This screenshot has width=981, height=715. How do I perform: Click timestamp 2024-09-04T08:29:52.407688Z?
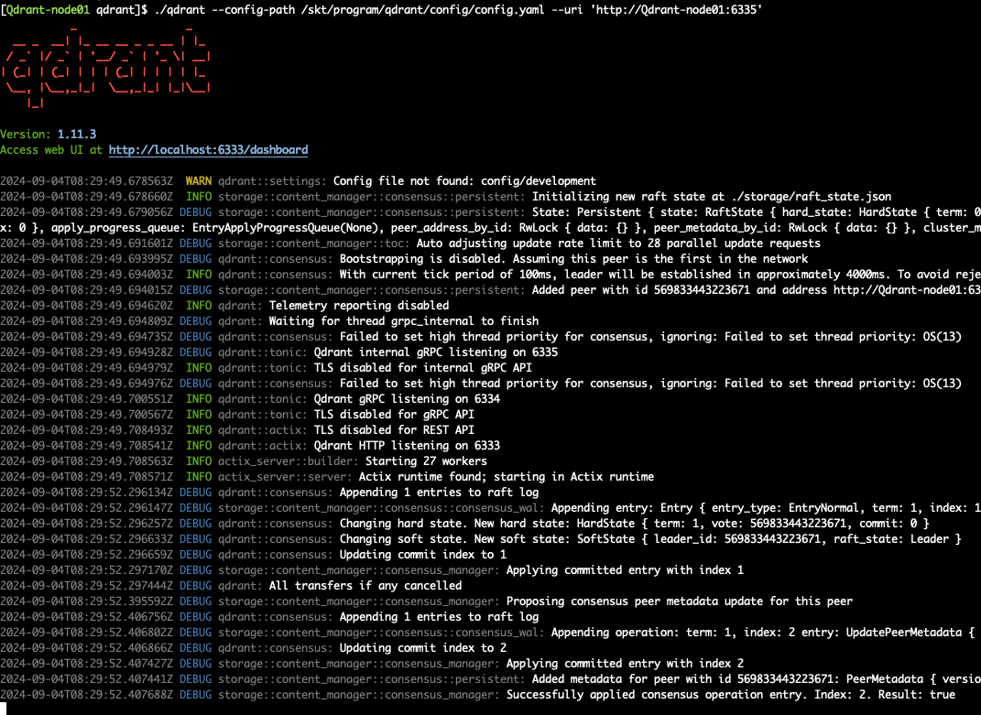86,695
